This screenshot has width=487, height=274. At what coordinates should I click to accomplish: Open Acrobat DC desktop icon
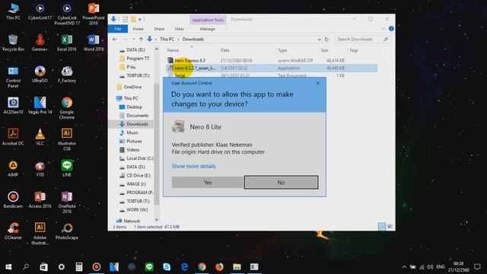click(13, 137)
